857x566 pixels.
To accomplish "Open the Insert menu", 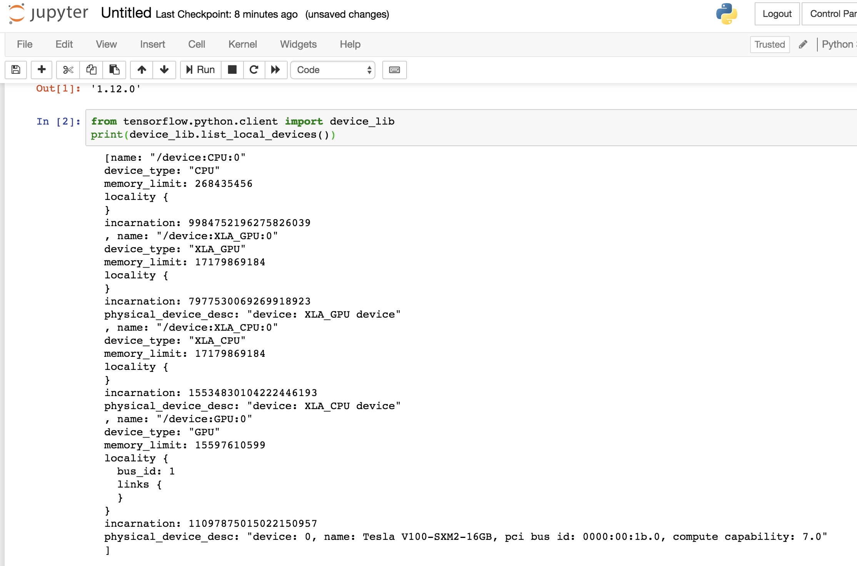I will [152, 44].
